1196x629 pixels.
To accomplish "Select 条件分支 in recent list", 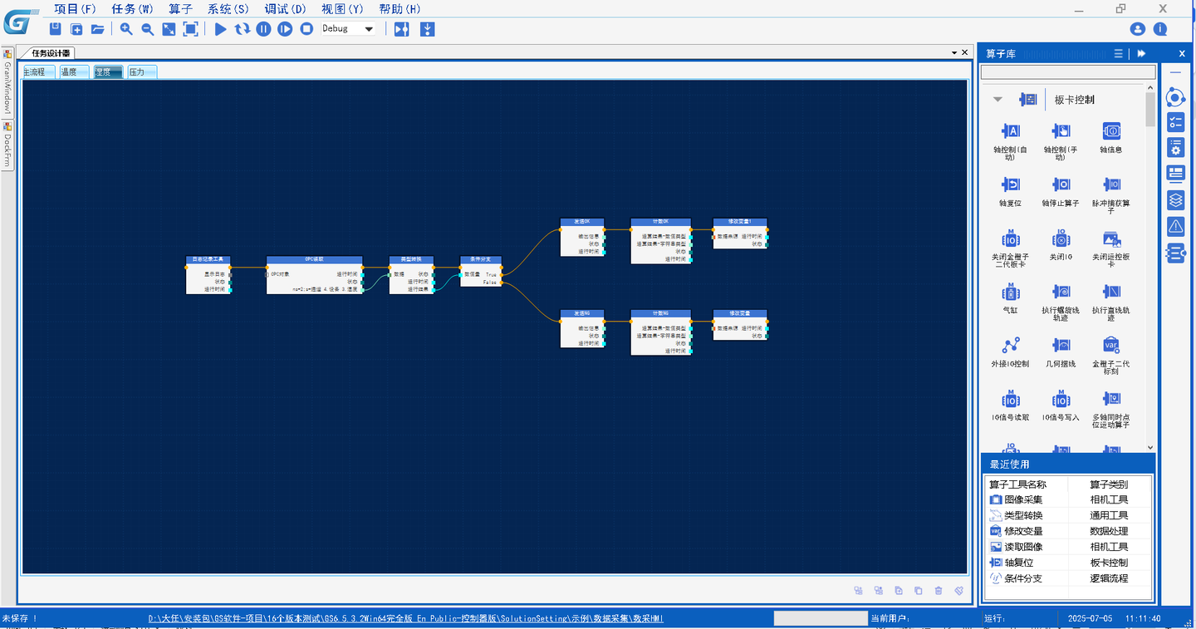I will pyautogui.click(x=1023, y=578).
